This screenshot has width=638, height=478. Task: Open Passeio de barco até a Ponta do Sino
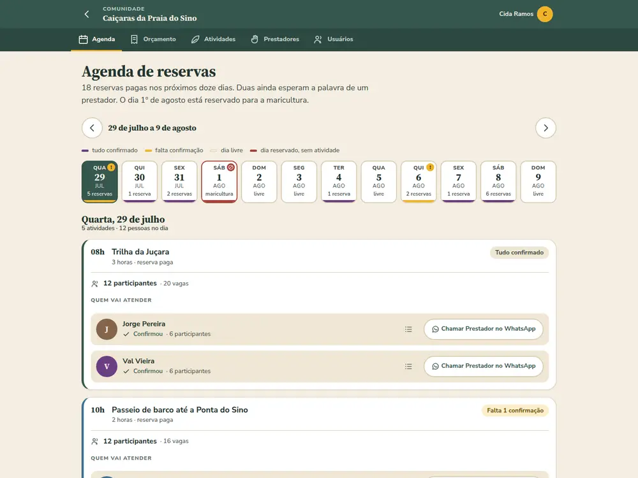click(180, 410)
